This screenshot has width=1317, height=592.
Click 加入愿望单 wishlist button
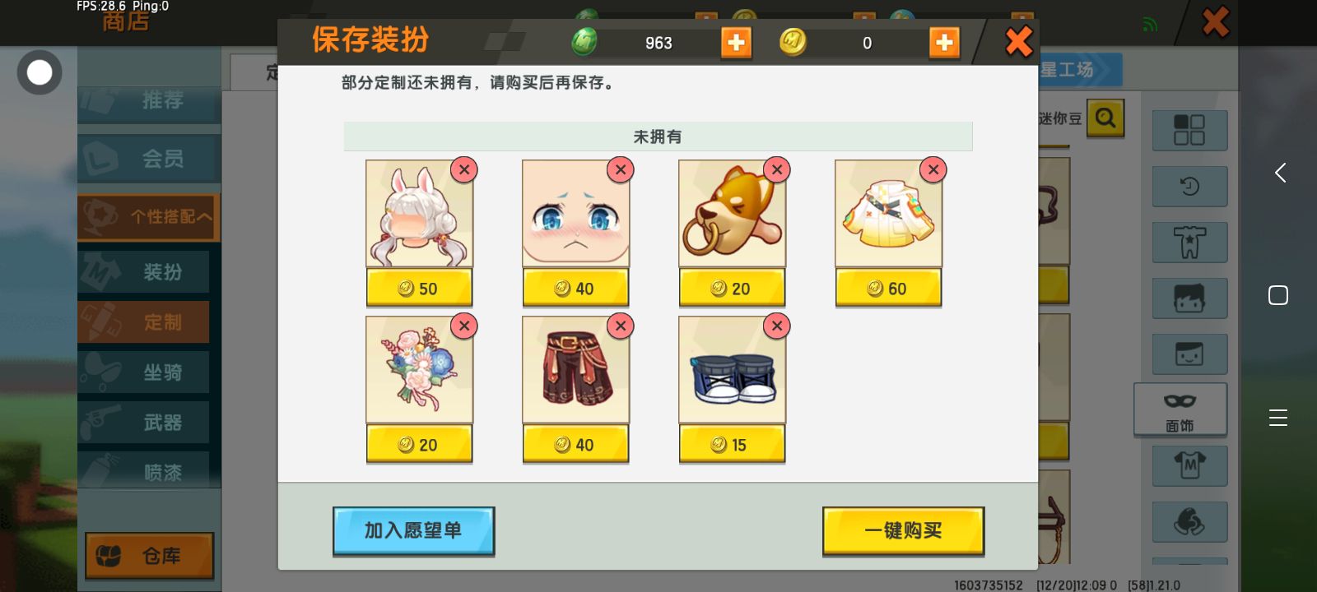point(413,531)
